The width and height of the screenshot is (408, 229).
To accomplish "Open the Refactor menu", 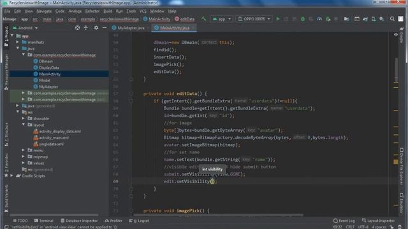I will 92,11.
